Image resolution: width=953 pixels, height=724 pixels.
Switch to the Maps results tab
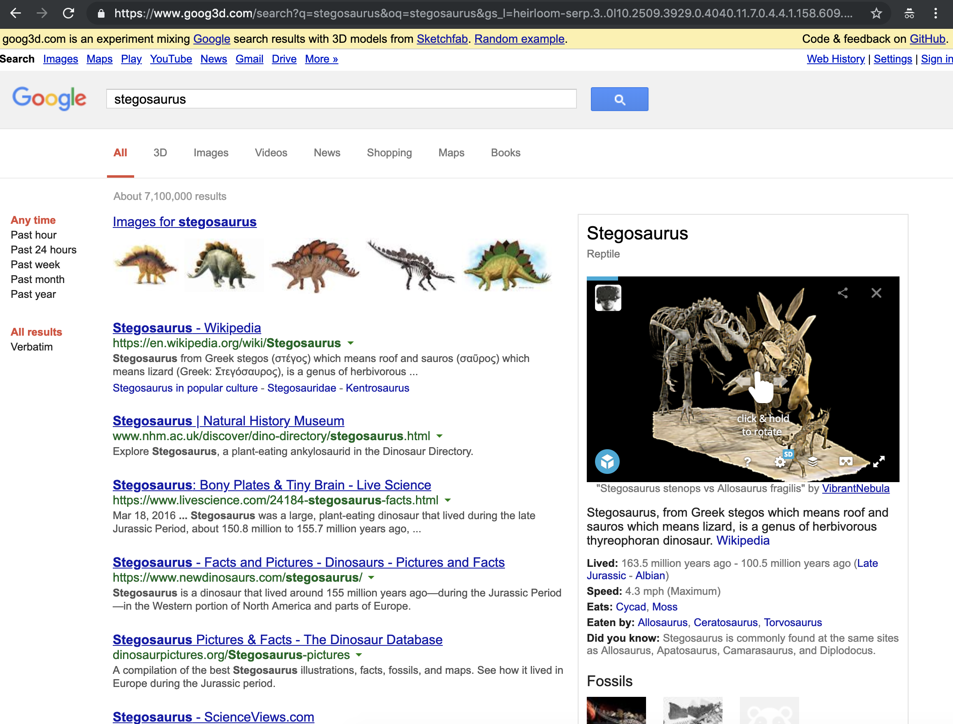point(451,153)
